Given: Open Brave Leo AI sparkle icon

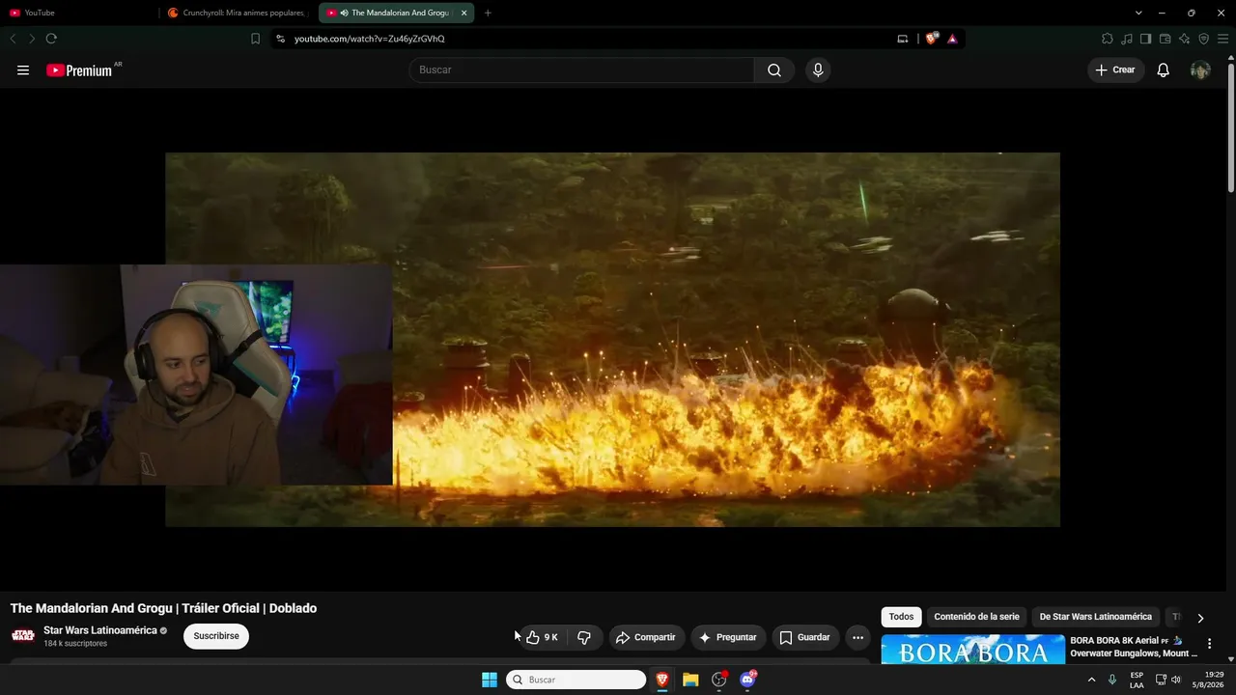Looking at the screenshot, I should (x=1184, y=39).
